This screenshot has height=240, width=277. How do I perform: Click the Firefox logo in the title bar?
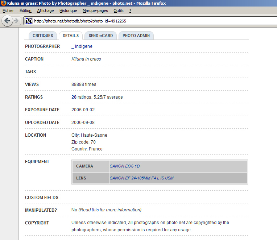coord(3,3)
